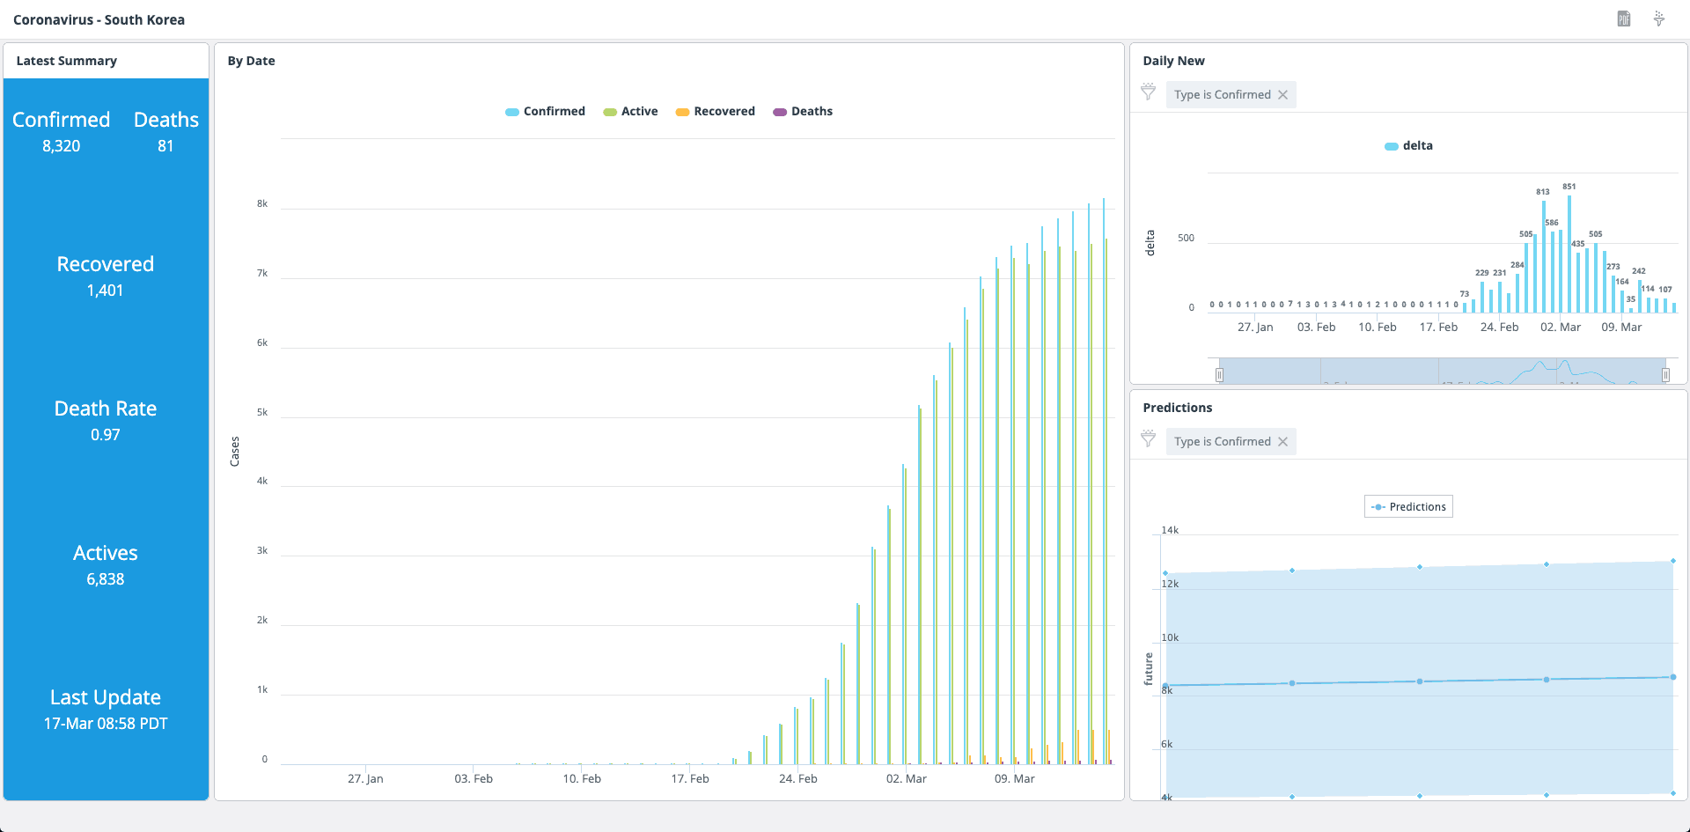1690x832 pixels.
Task: Toggle Deaths series in By Date legend
Action: (x=803, y=112)
